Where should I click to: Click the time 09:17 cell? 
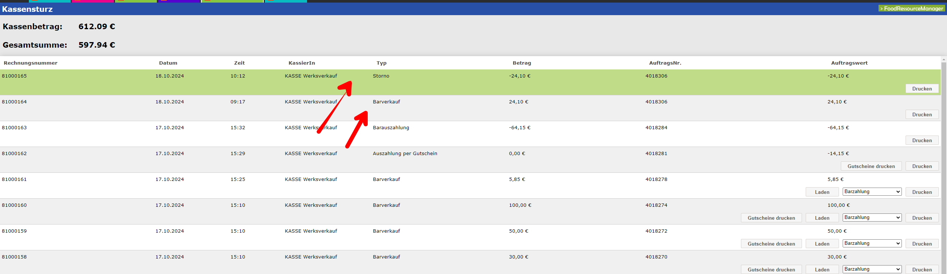(238, 102)
